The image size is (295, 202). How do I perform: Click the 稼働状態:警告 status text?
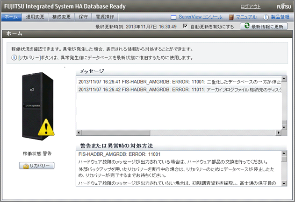click(x=37, y=153)
